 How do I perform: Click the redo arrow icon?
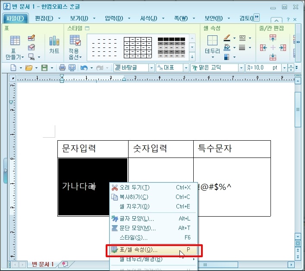coord(100,68)
